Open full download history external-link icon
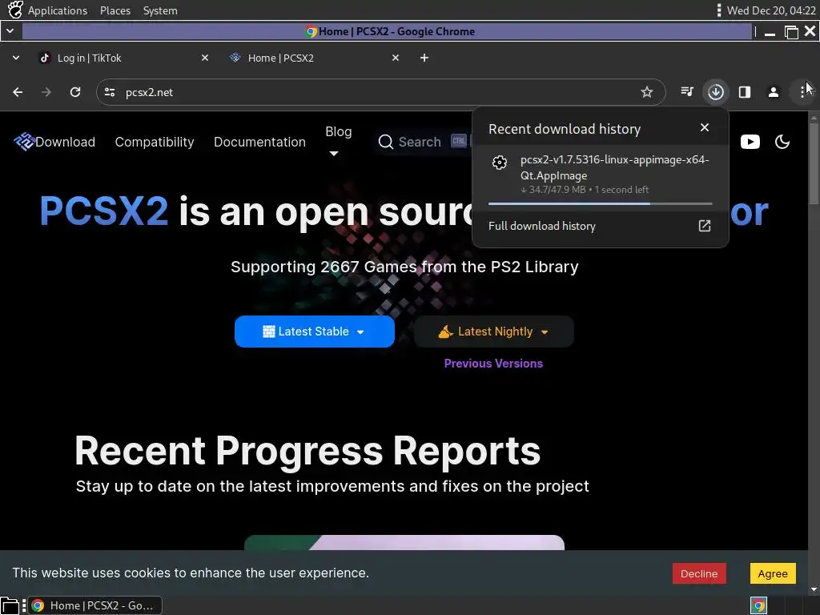Viewport: 820px width, 615px height. 705,226
